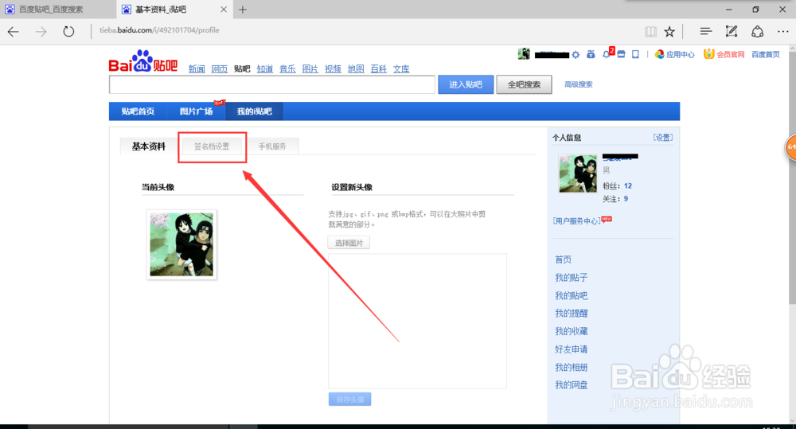Screen dimensions: 796x429
Task: Open 我的网盘 in sidebar
Action: [571, 385]
